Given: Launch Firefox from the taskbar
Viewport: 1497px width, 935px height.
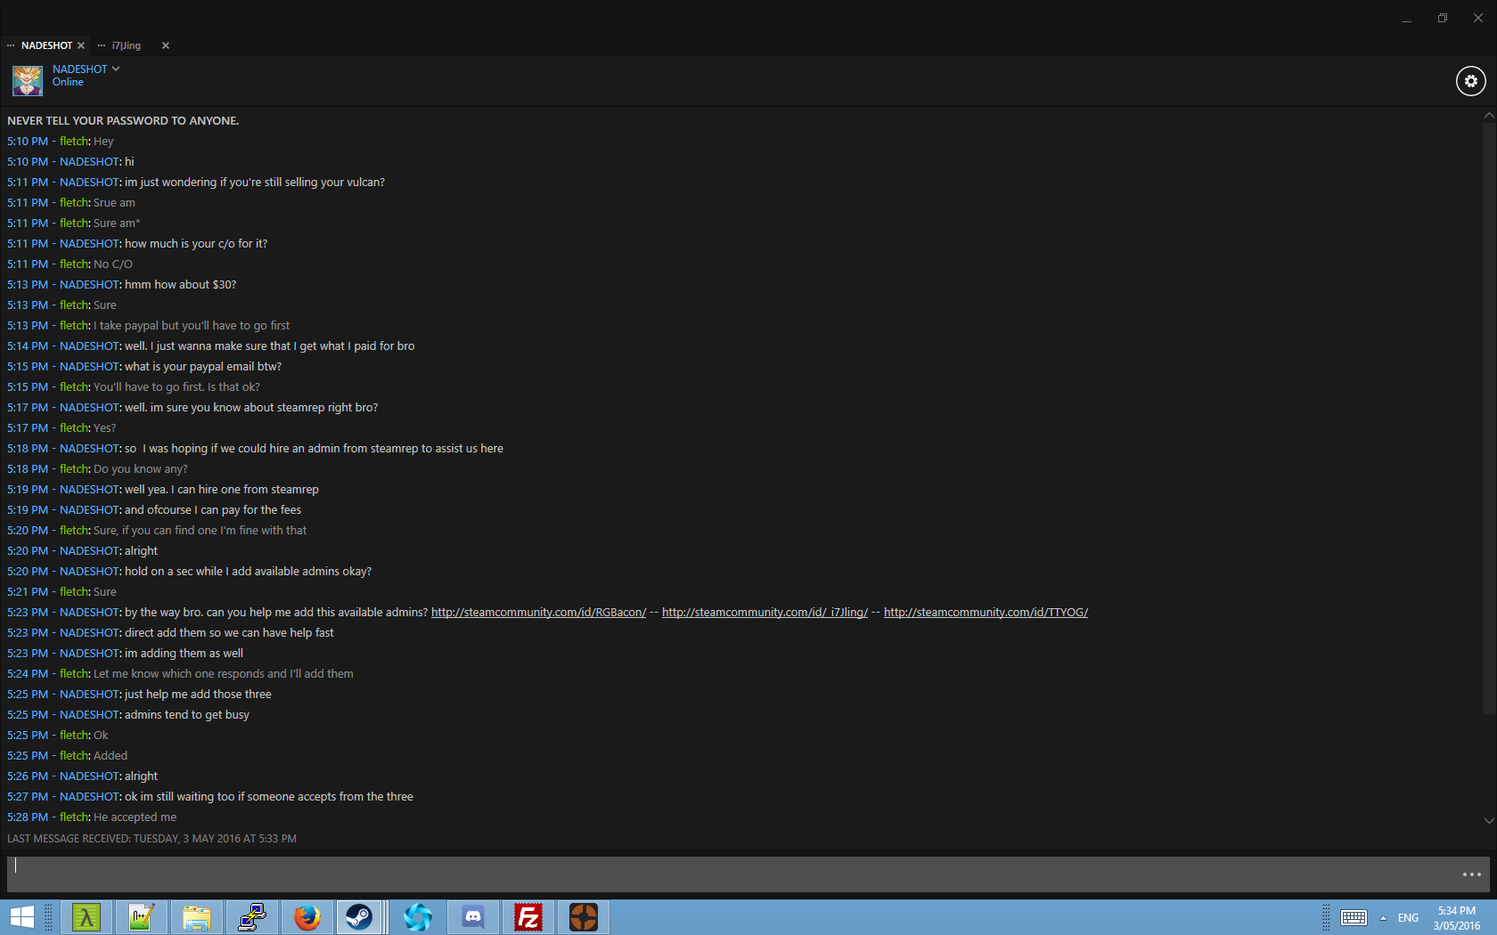Looking at the screenshot, I should 307,916.
